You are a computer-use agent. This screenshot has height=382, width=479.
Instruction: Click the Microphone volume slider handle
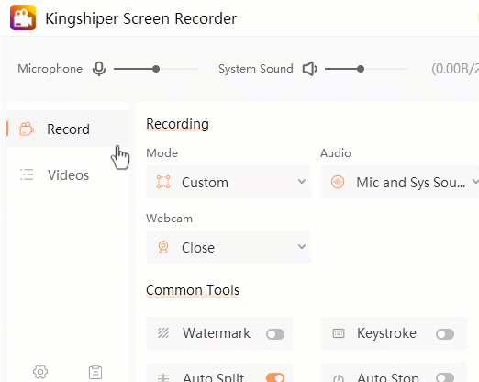pos(156,69)
